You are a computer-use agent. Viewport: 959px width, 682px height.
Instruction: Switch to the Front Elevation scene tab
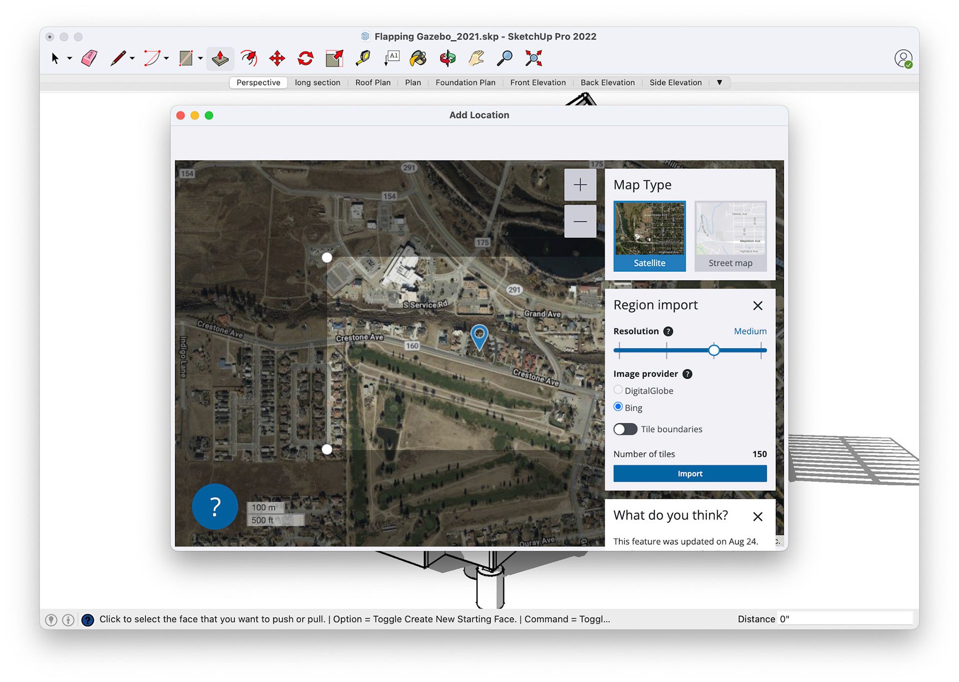[537, 82]
